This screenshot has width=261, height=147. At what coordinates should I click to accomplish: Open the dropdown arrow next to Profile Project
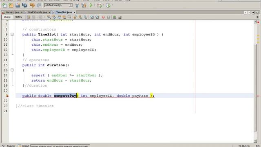click(x=112, y=5)
